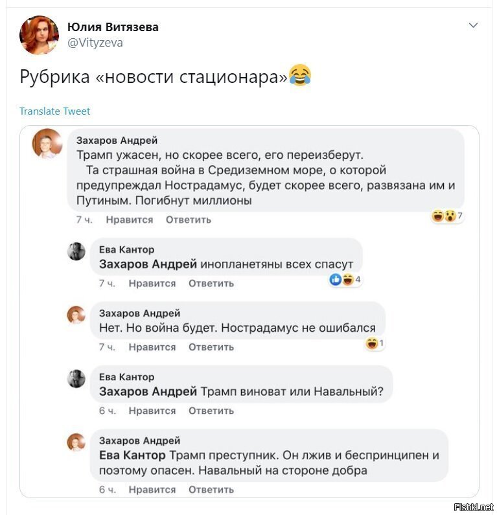Open like and laugh reactions count 4
Screen dimensions: 497x515
pyautogui.click(x=345, y=279)
